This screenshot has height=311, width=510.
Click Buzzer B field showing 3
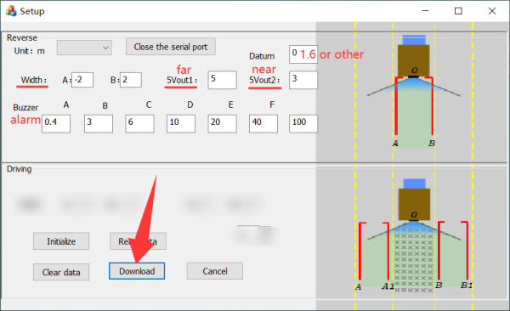tap(99, 123)
